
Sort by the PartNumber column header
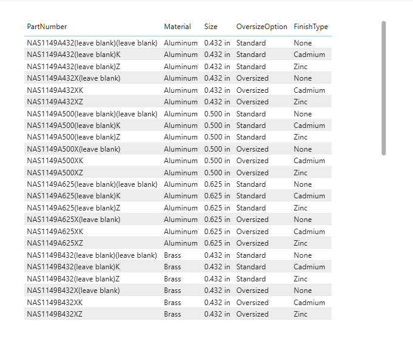(47, 27)
